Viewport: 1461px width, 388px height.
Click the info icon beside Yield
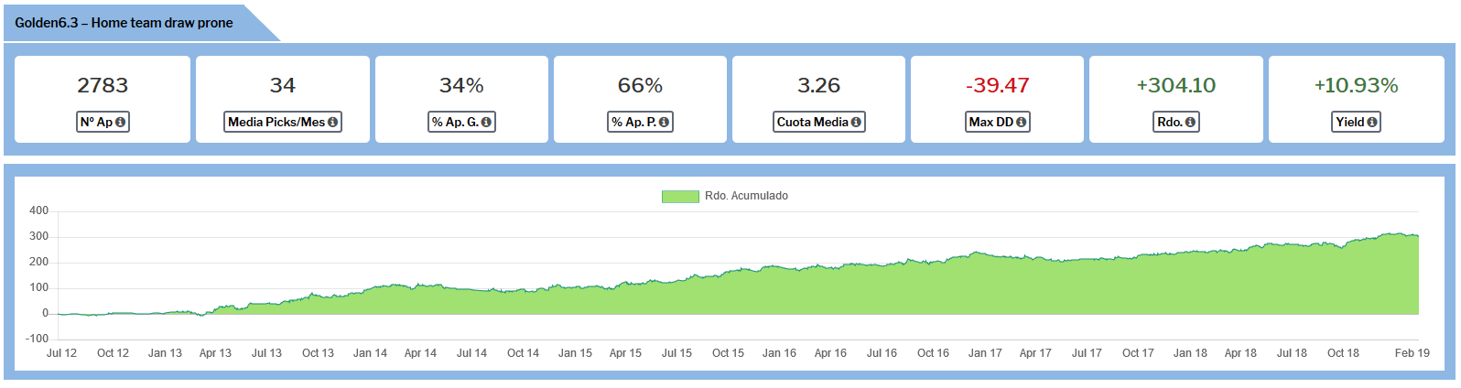1371,122
